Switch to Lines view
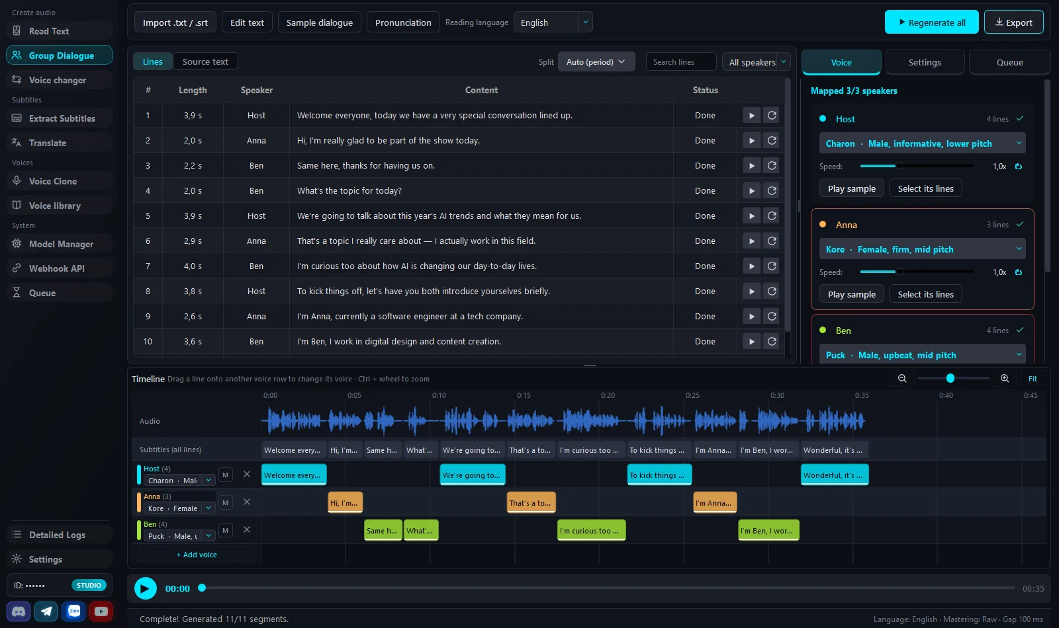This screenshot has height=628, width=1059. point(153,61)
